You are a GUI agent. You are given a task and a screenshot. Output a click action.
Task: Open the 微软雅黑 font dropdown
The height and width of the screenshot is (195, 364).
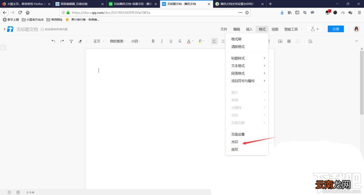[x=118, y=41]
